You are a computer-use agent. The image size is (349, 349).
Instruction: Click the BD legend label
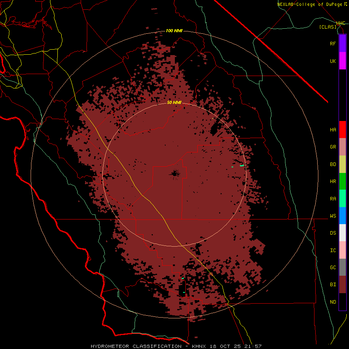[x=333, y=164]
